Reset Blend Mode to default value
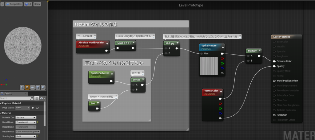This screenshot has width=315, height=140. click(x=38, y=122)
